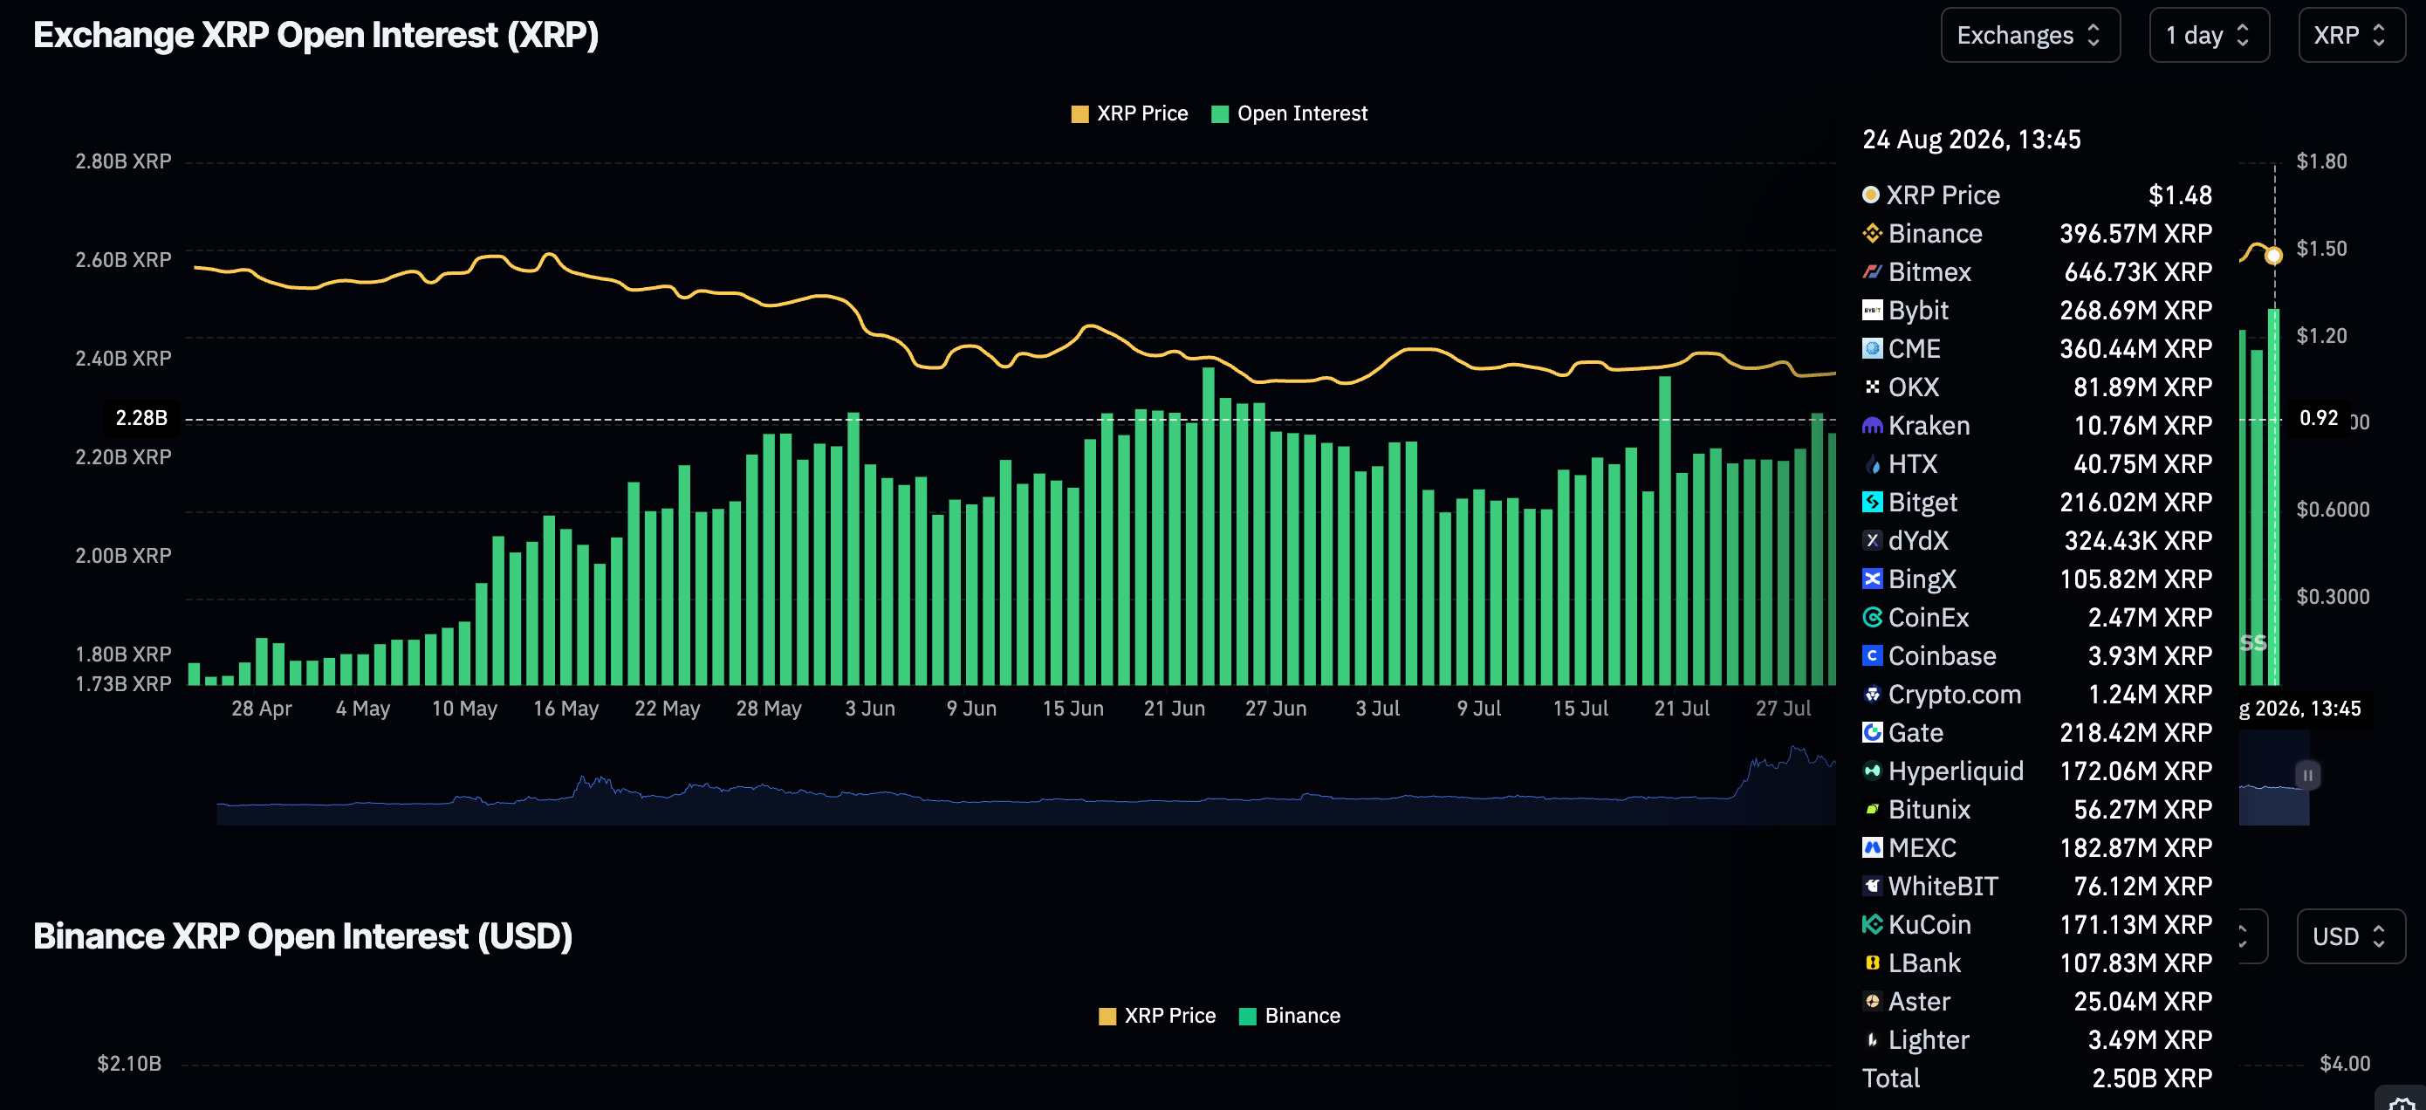Click the Lighter exchange icon
Image resolution: width=2426 pixels, height=1110 pixels.
1871,1040
